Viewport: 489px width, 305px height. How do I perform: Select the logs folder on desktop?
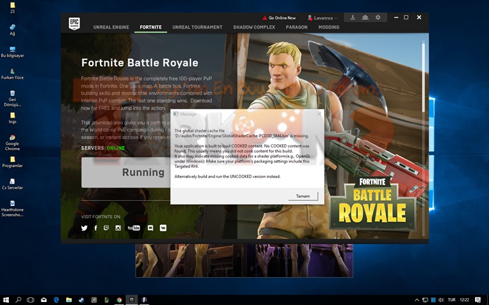(12, 118)
